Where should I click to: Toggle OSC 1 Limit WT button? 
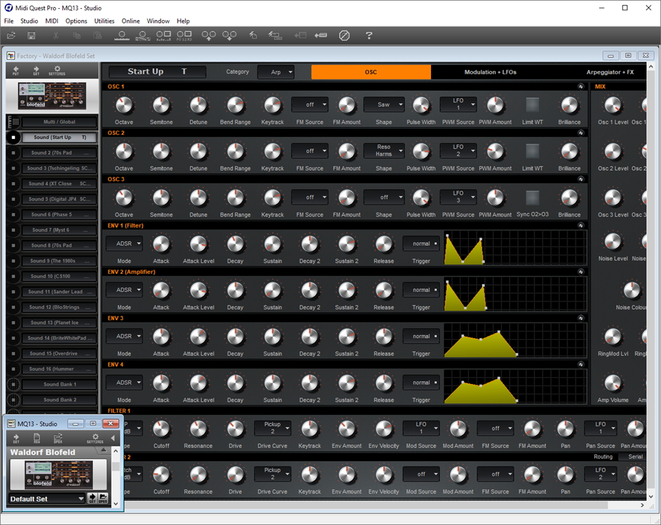click(532, 105)
